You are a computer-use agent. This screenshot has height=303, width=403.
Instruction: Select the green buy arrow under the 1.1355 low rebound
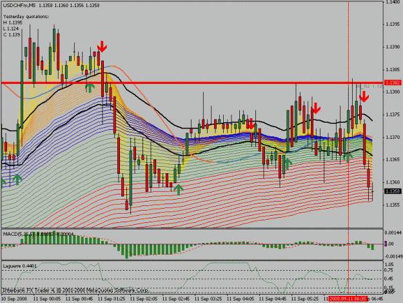179,189
